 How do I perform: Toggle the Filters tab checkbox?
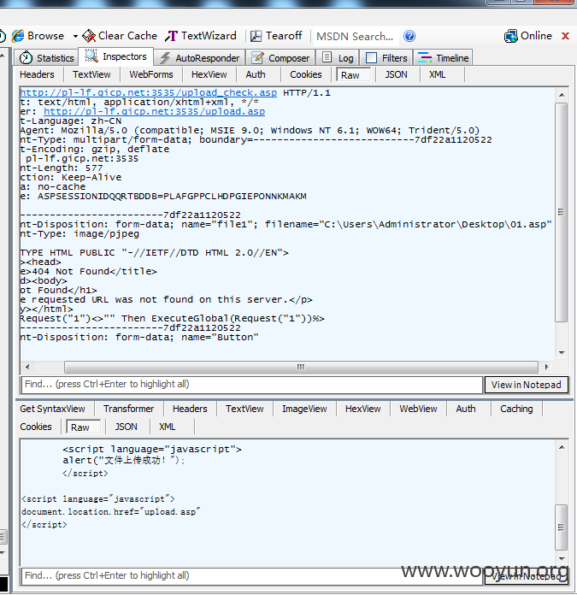pos(371,58)
